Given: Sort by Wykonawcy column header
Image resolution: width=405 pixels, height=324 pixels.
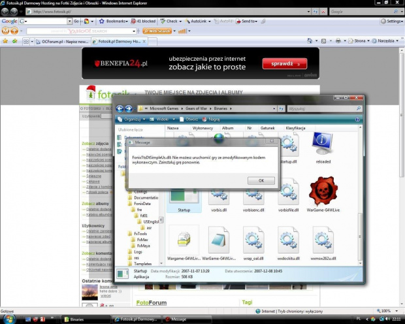Looking at the screenshot, I should pyautogui.click(x=202, y=128).
